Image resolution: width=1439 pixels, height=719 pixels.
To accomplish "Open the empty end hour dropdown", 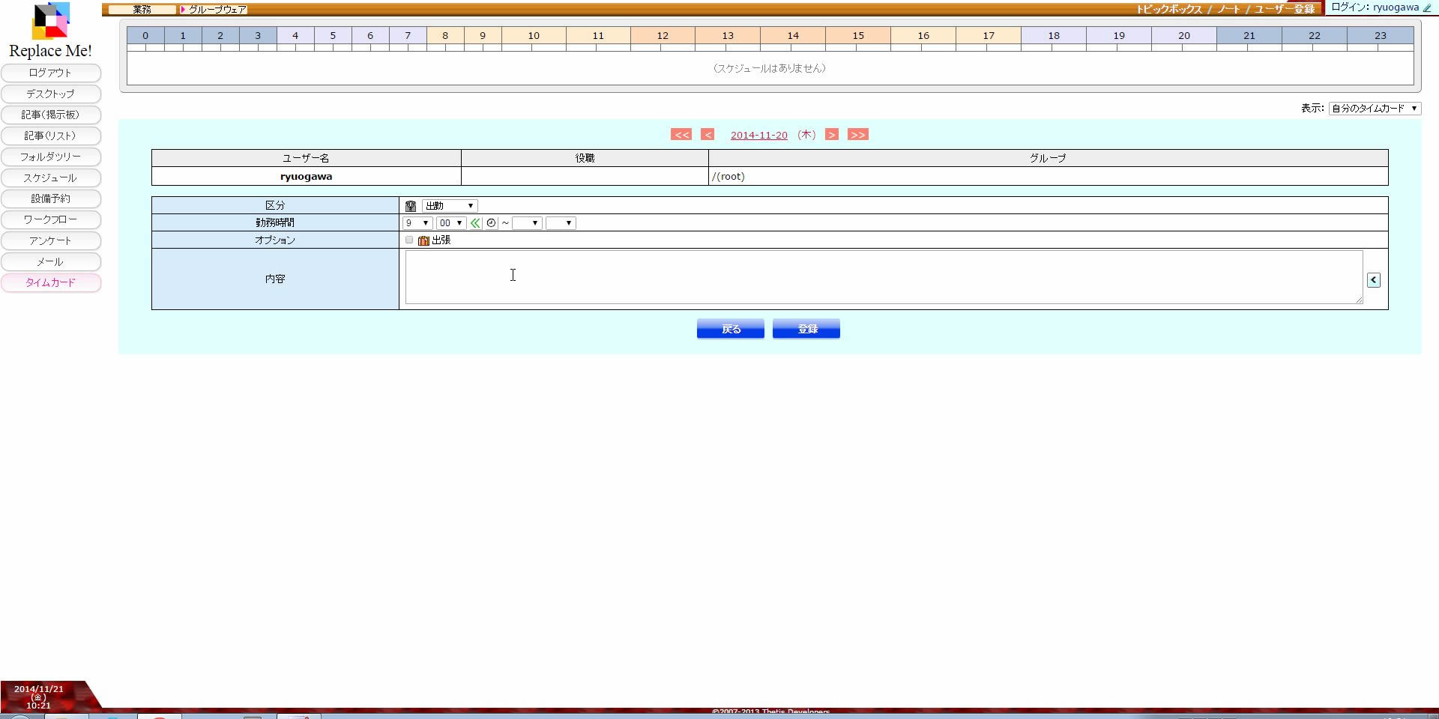I will [527, 223].
